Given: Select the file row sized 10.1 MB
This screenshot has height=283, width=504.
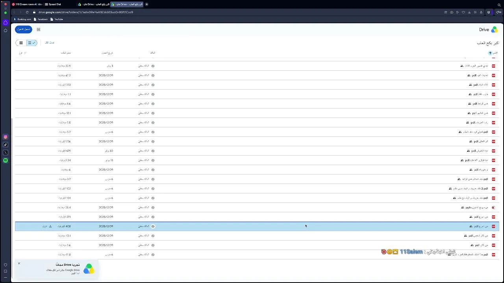Looking at the screenshot, I should 257,236.
